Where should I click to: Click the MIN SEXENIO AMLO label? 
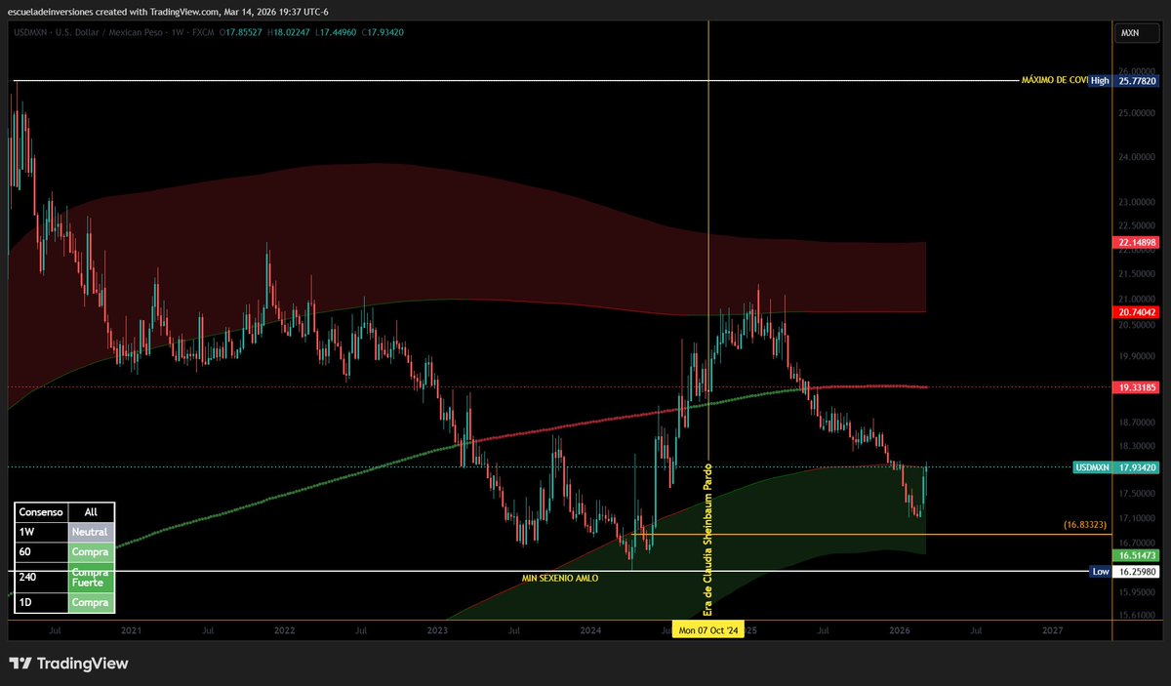point(560,579)
